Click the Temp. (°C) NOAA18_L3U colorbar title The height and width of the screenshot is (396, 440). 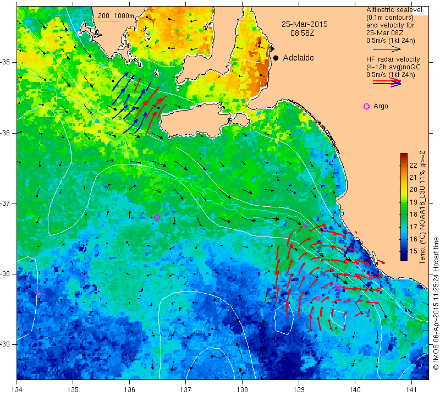[422, 208]
